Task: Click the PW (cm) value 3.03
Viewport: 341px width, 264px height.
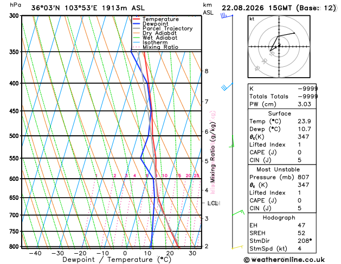Action: pos(304,104)
